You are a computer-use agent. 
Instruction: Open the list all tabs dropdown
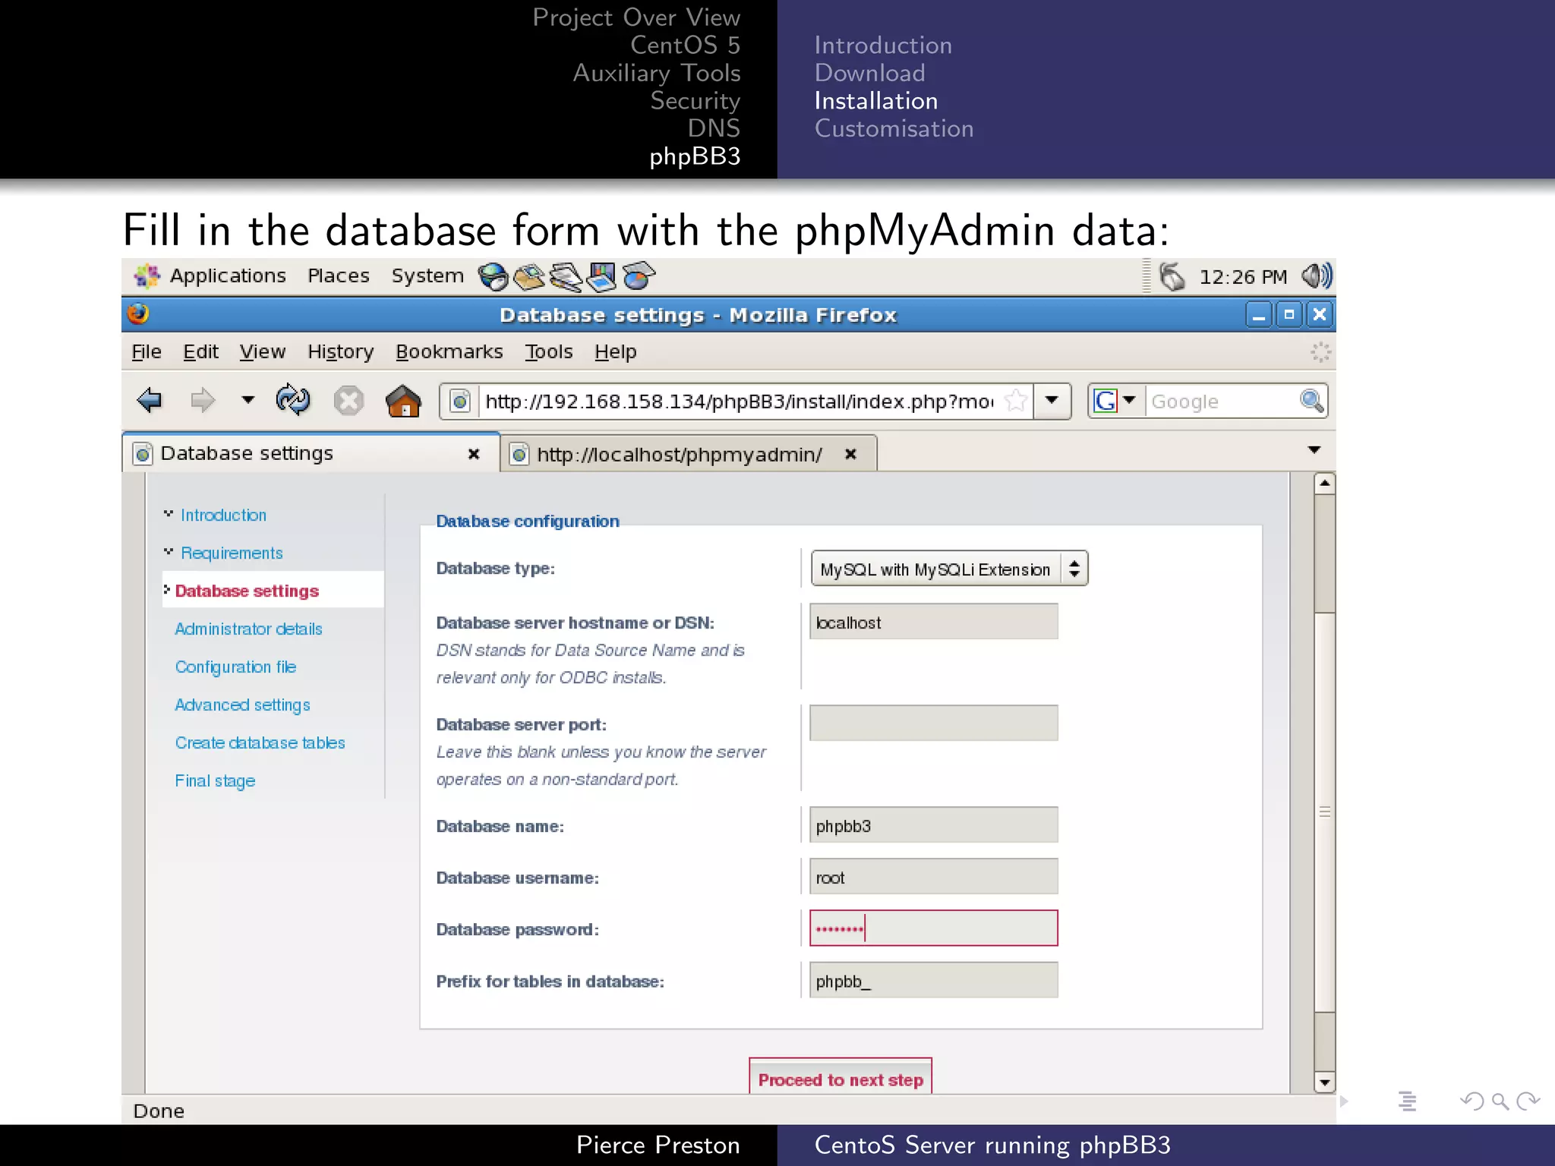pyautogui.click(x=1314, y=450)
